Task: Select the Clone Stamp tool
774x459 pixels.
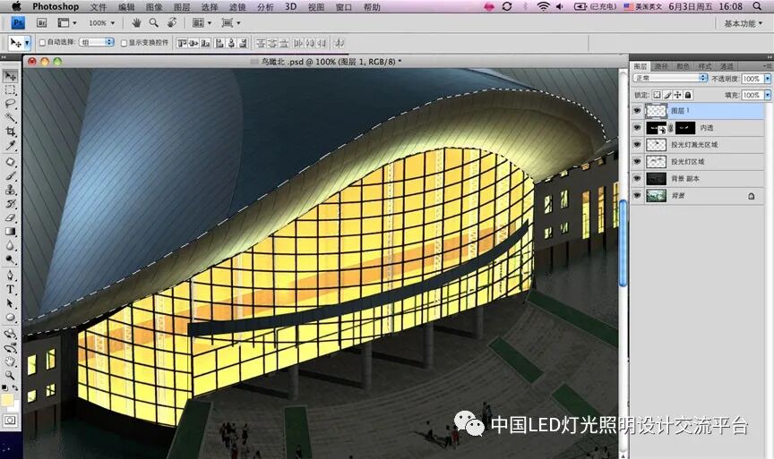Action: tap(10, 190)
